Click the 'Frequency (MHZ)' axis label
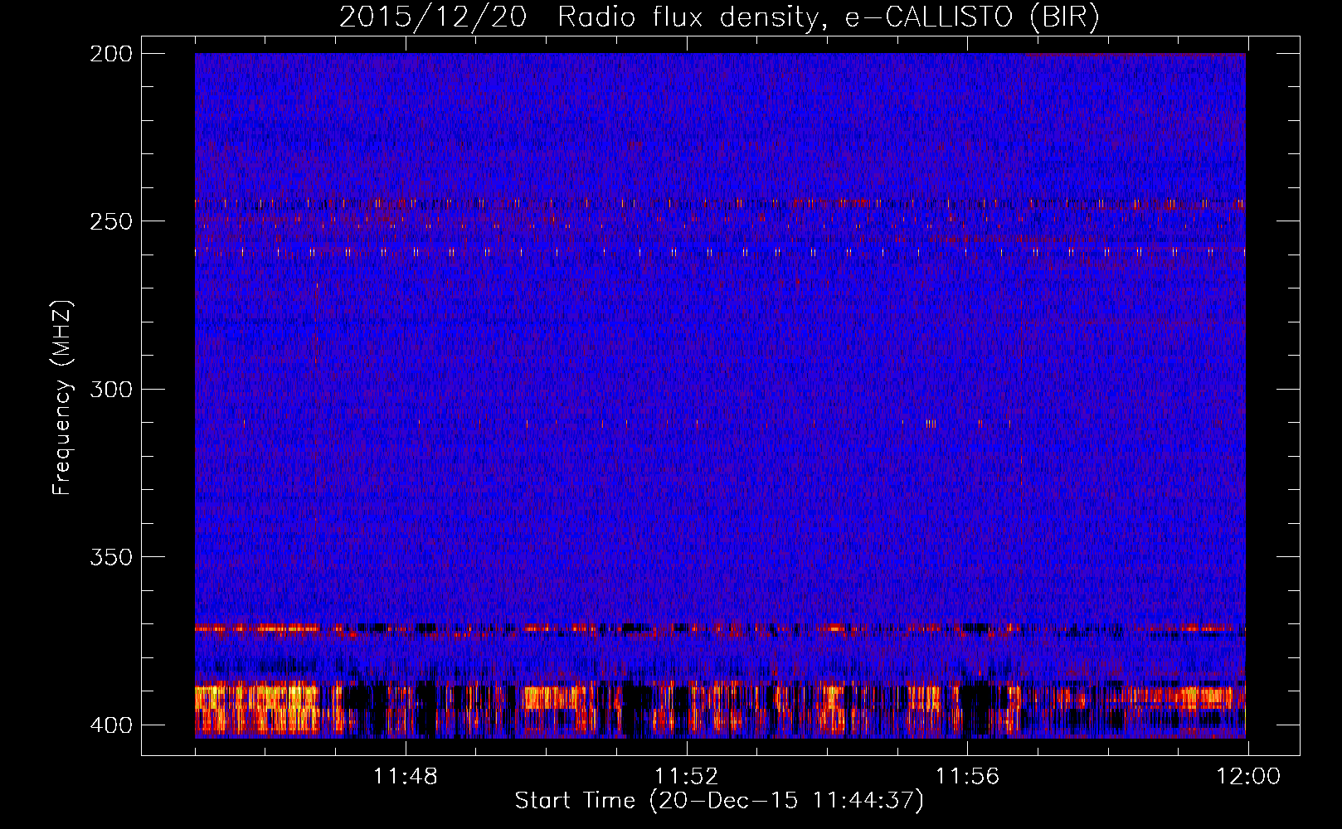Viewport: 1342px width, 829px height. tap(62, 398)
